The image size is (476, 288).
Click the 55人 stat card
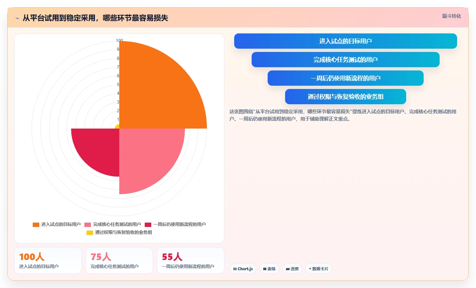point(191,260)
